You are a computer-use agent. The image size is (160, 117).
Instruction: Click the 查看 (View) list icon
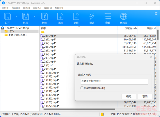click(x=108, y=16)
